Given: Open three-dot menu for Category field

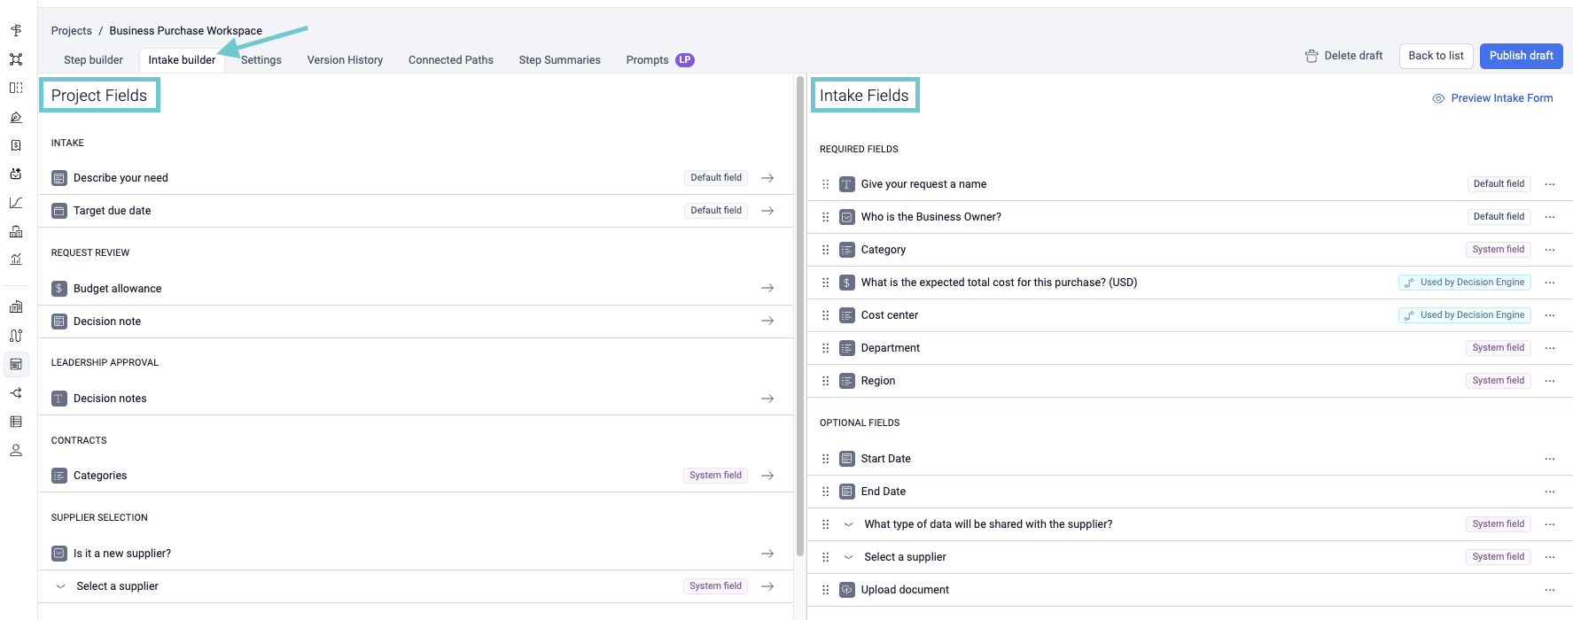Looking at the screenshot, I should 1549,250.
